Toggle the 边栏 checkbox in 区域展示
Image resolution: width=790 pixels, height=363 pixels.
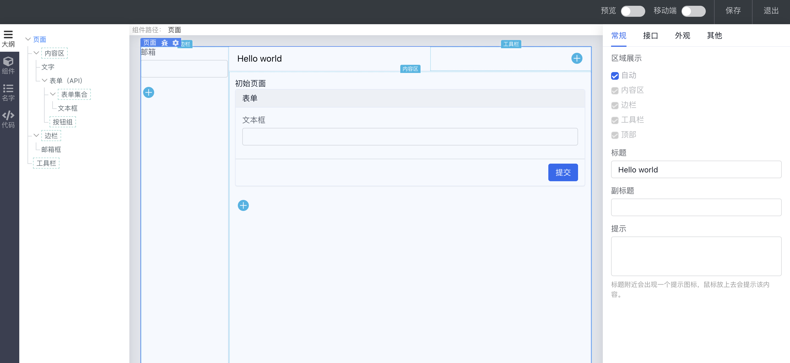pyautogui.click(x=615, y=105)
